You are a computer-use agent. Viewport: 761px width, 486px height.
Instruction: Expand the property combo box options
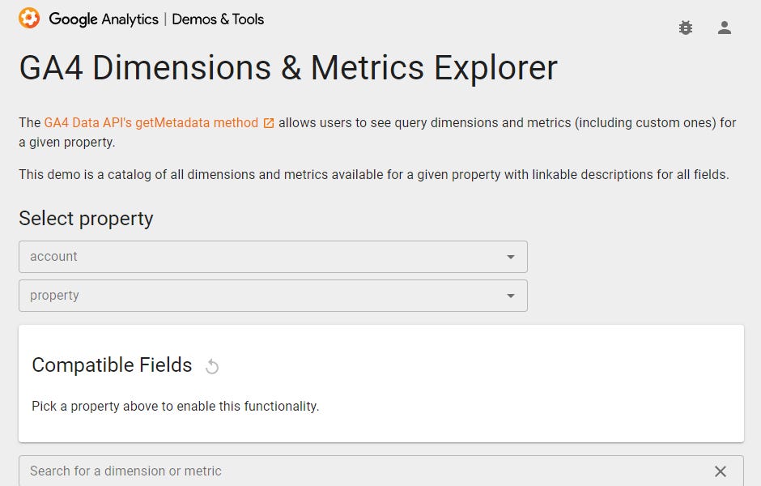[x=273, y=295]
